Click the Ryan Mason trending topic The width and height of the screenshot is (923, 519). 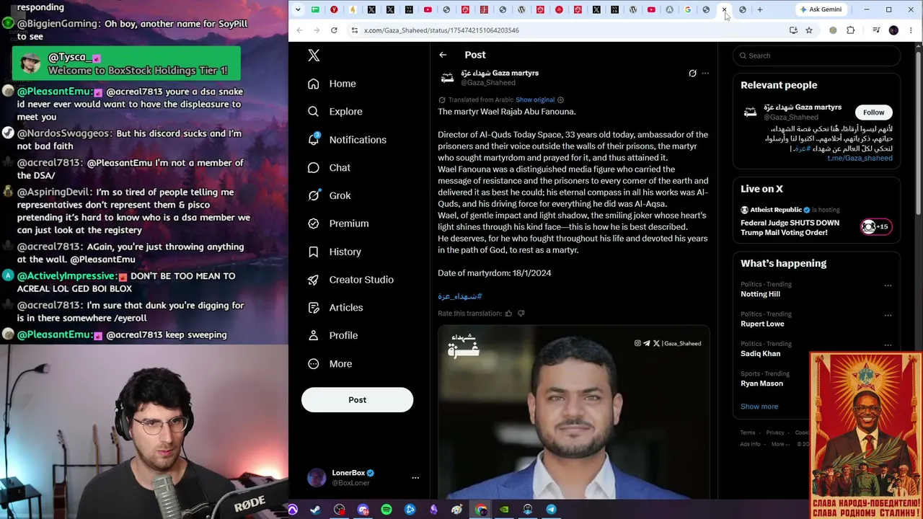[x=761, y=383]
